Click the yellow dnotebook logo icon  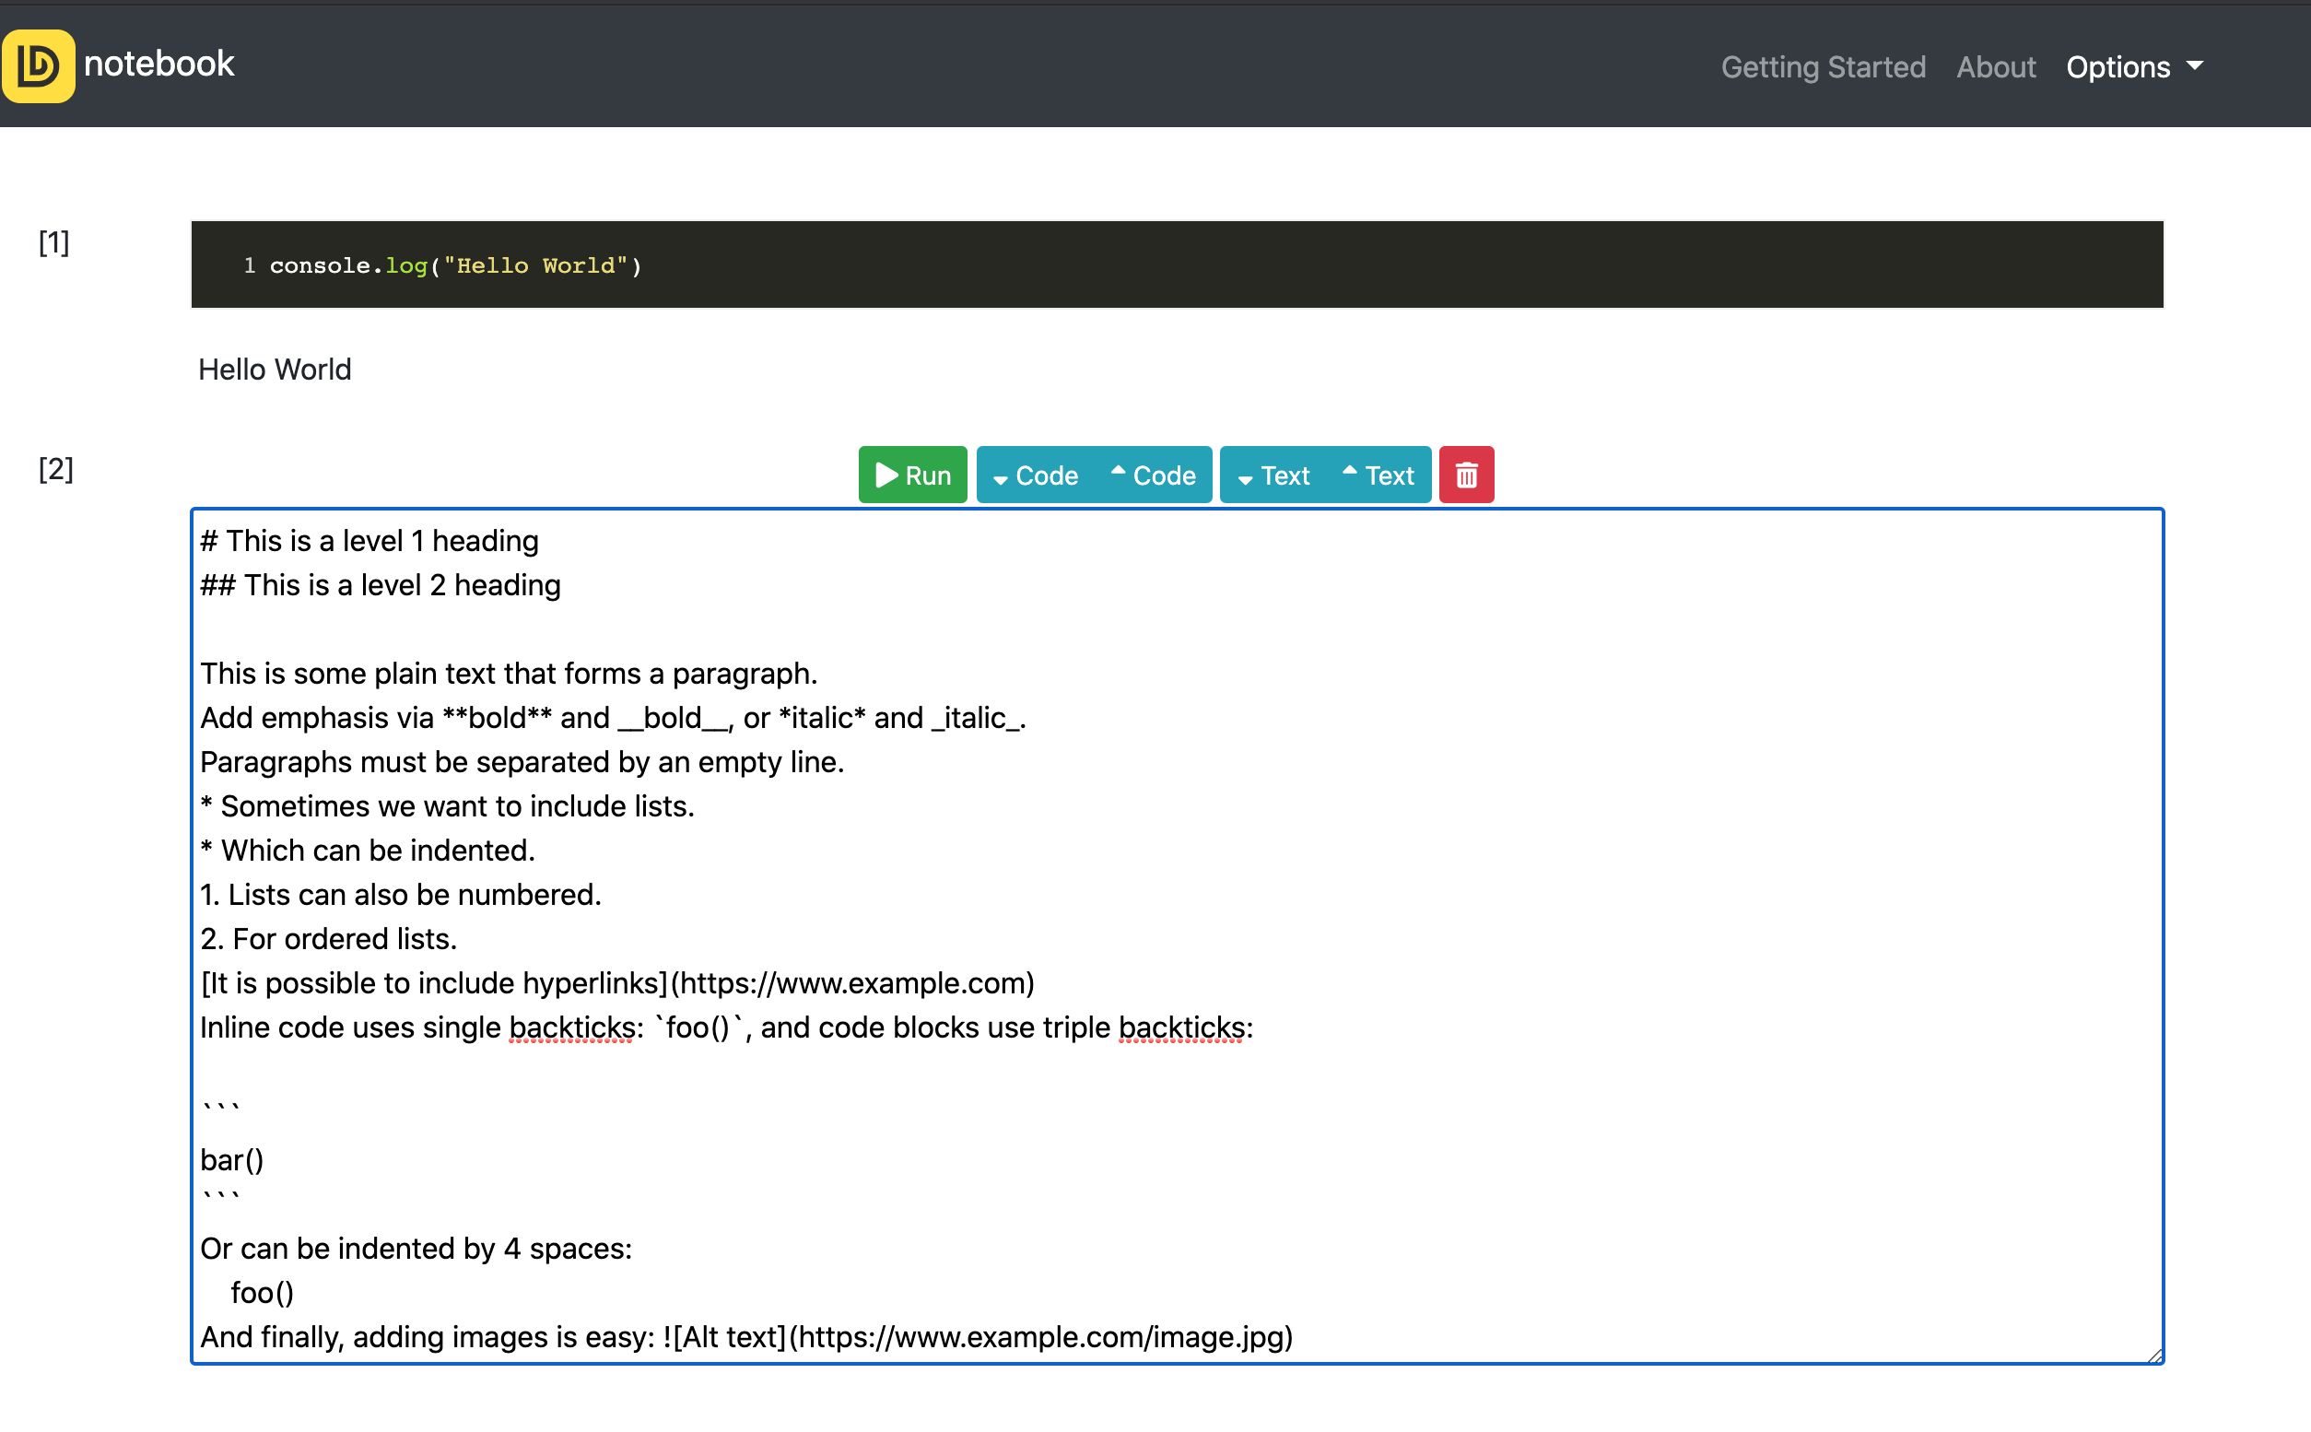pyautogui.click(x=38, y=65)
